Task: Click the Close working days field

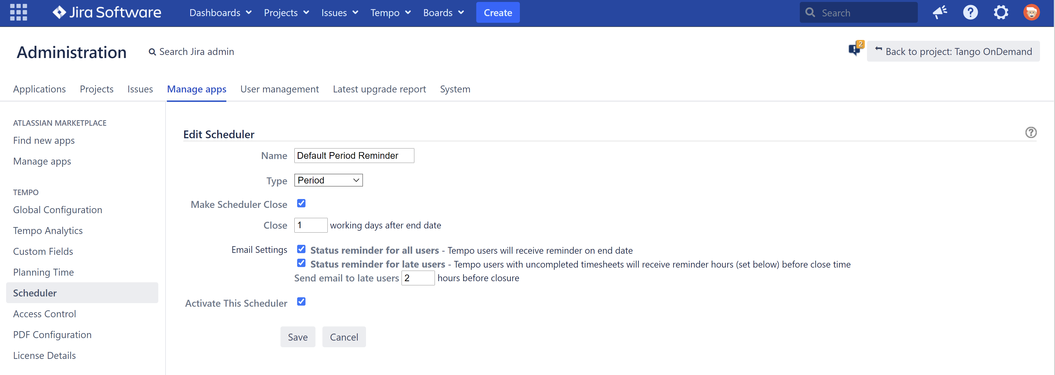Action: coord(310,225)
